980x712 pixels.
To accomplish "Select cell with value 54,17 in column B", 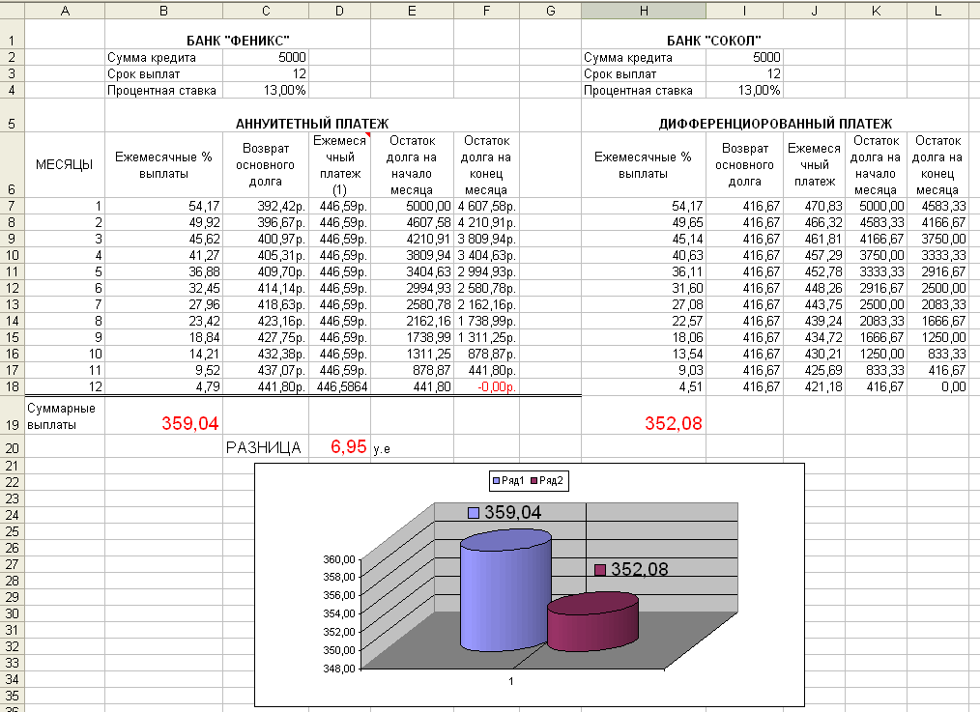I will pyautogui.click(x=163, y=206).
